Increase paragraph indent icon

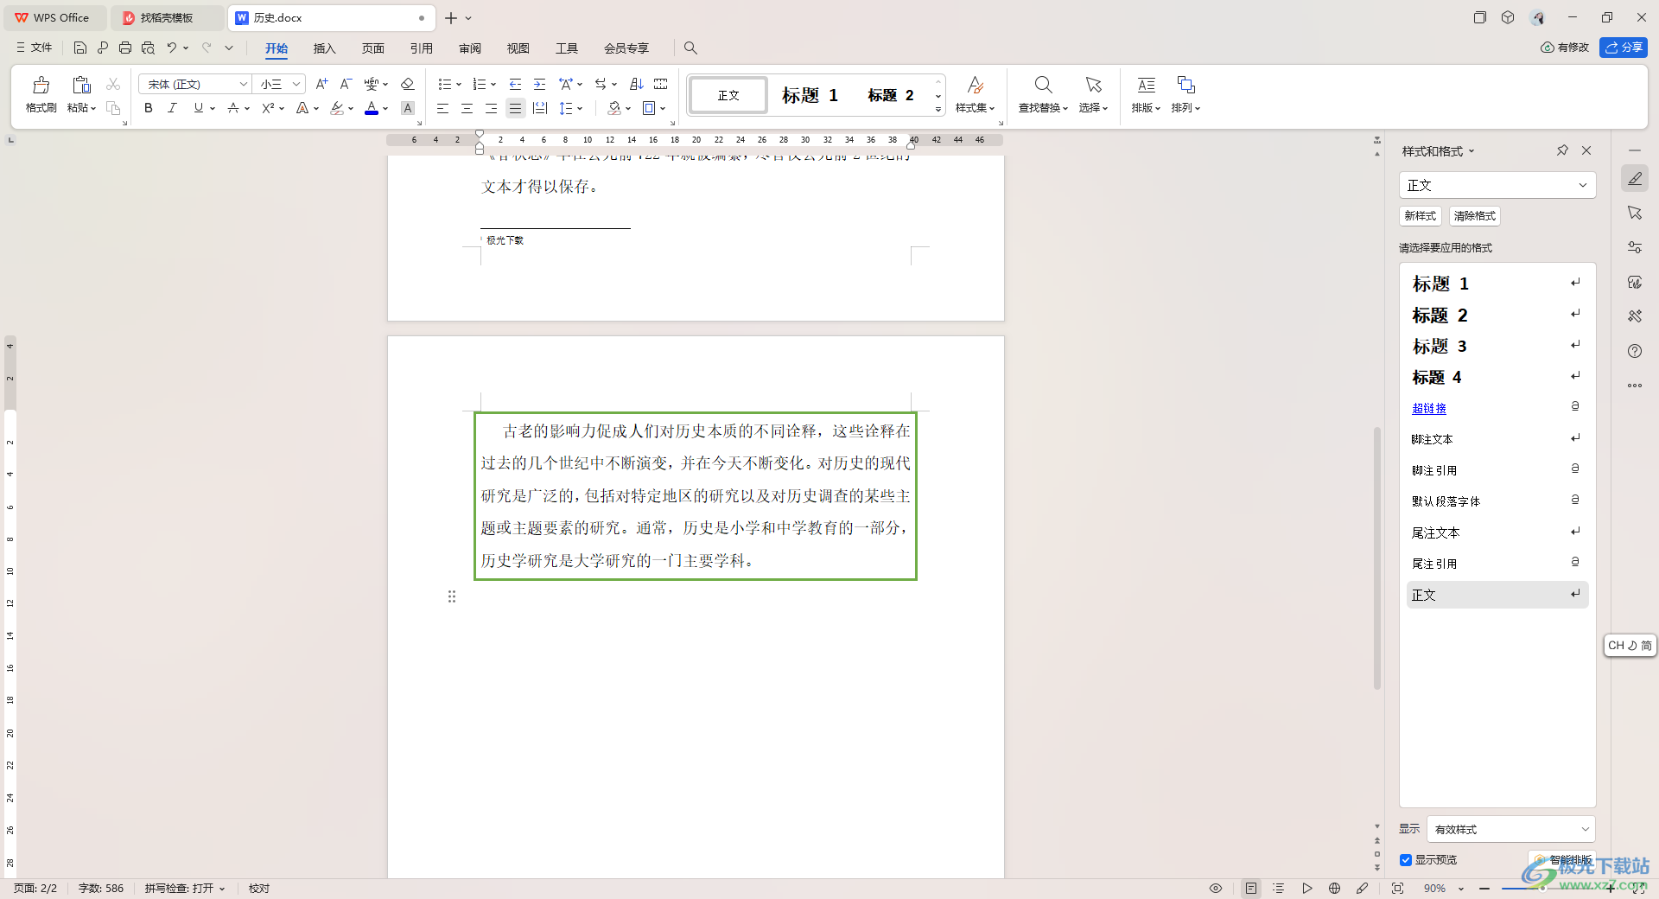click(x=539, y=84)
